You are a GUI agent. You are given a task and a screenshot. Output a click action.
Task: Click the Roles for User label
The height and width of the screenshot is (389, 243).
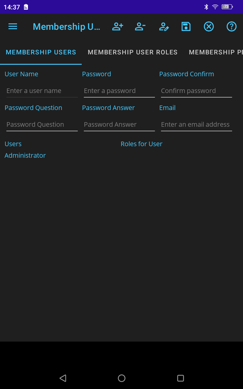[x=142, y=144]
